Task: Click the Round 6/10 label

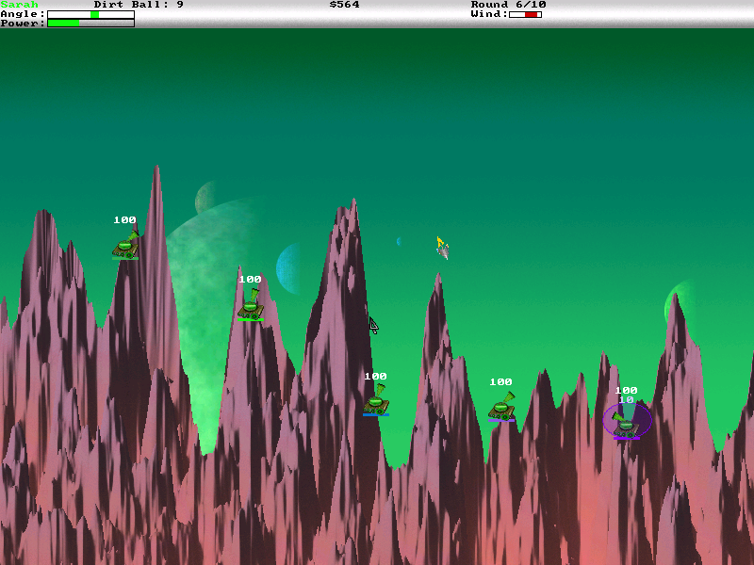Action: (508, 5)
